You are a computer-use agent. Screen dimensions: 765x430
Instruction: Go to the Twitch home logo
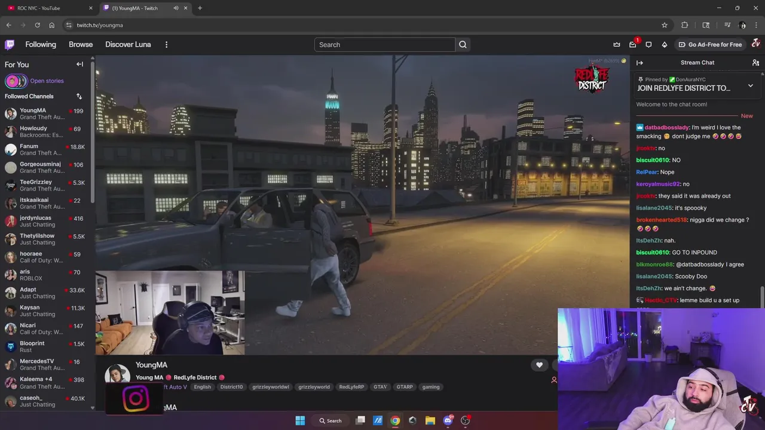pos(10,44)
